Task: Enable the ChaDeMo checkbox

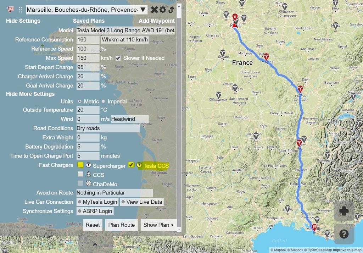Action: [80, 183]
